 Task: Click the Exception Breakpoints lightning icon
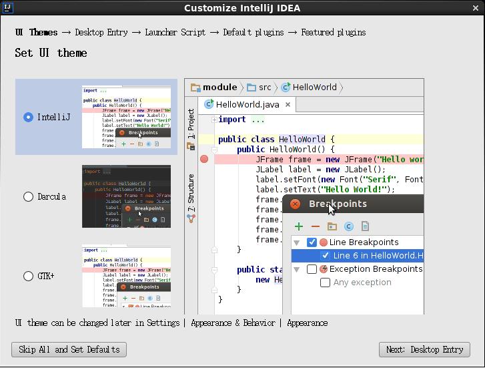[324, 269]
